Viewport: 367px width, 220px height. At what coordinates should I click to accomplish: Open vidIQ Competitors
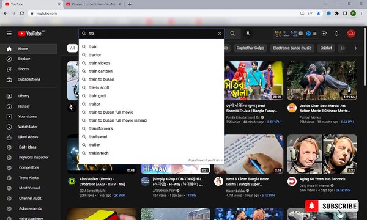[29, 167]
